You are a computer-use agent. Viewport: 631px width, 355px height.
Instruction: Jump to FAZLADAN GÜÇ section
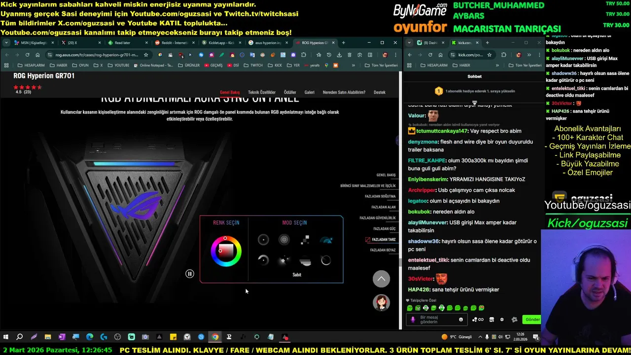pyautogui.click(x=385, y=229)
